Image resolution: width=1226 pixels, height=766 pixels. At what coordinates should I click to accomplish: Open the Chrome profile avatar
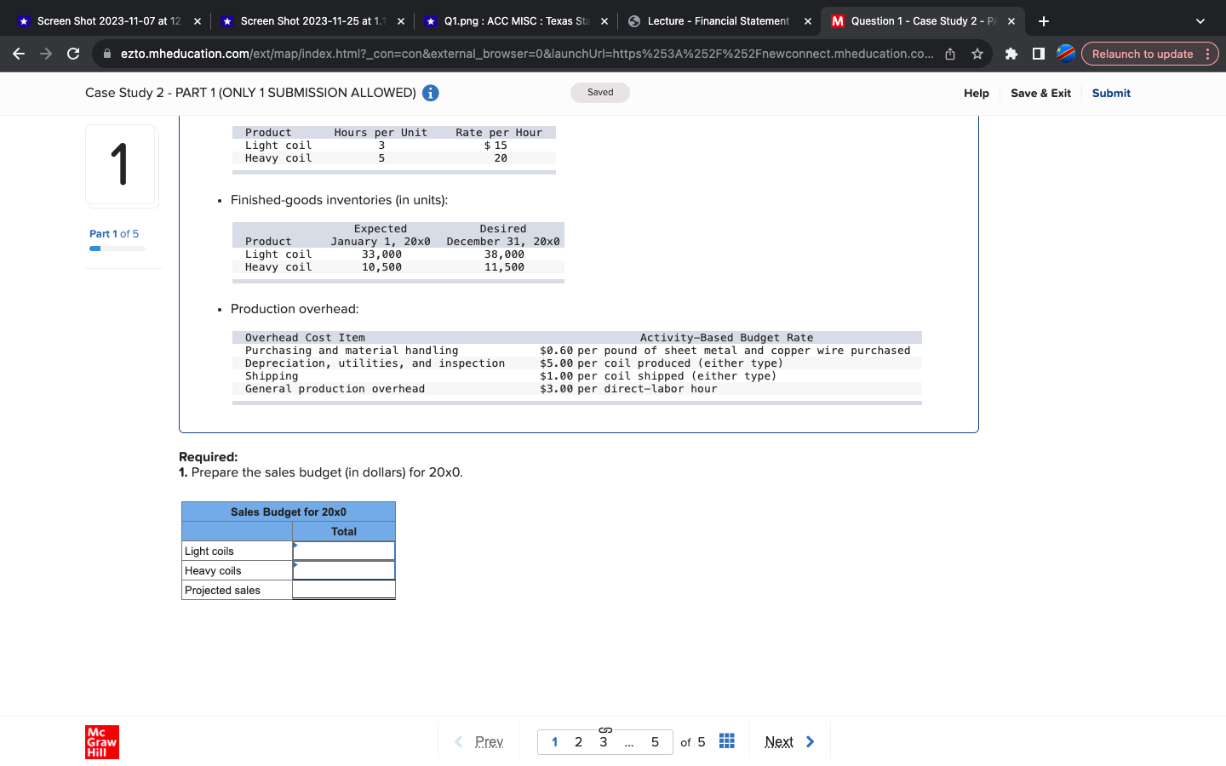pyautogui.click(x=1066, y=54)
